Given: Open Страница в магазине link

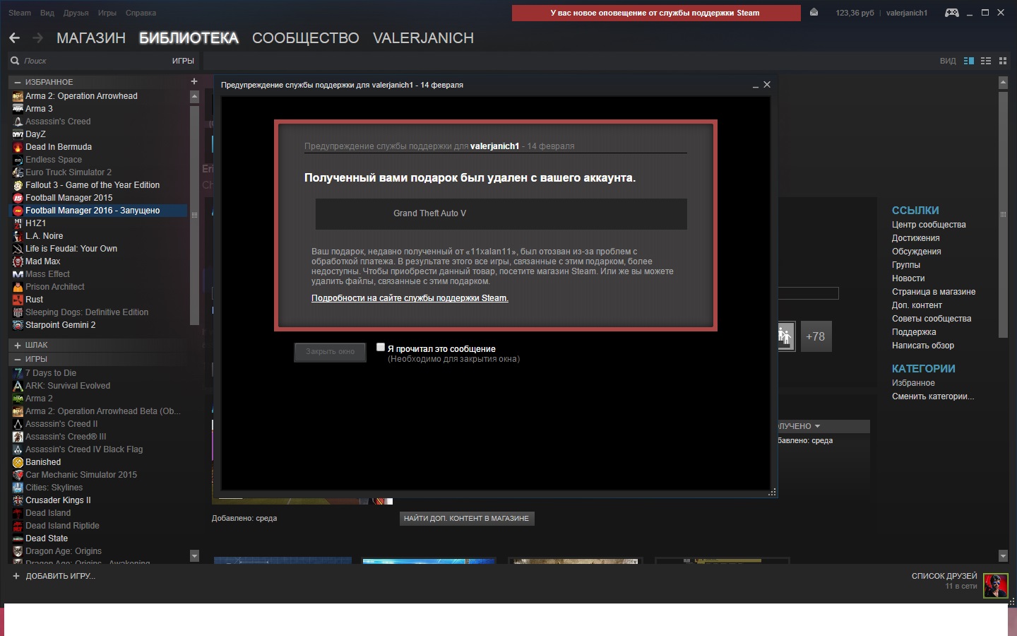Looking at the screenshot, I should click(934, 292).
